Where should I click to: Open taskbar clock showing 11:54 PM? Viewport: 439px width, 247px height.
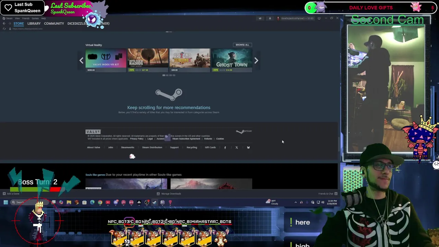point(332,202)
